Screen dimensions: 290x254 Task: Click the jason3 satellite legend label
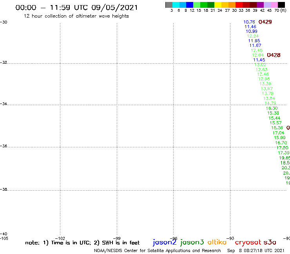pos(192,243)
